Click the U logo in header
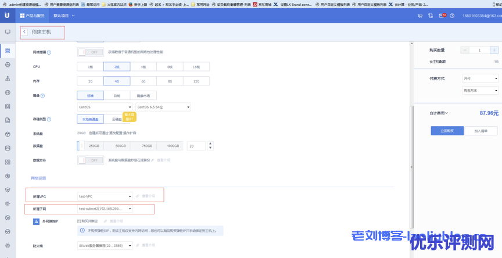 7,15
